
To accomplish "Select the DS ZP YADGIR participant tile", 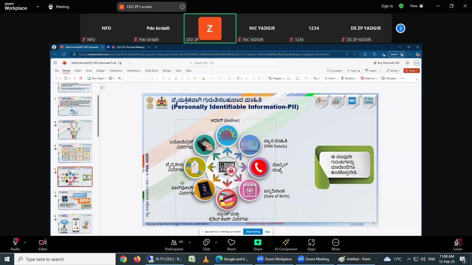I will point(366,28).
